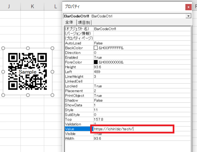The height and width of the screenshot is (152, 197).
Task: Click the ForeColor value &H00000000&
Action: point(111,62)
